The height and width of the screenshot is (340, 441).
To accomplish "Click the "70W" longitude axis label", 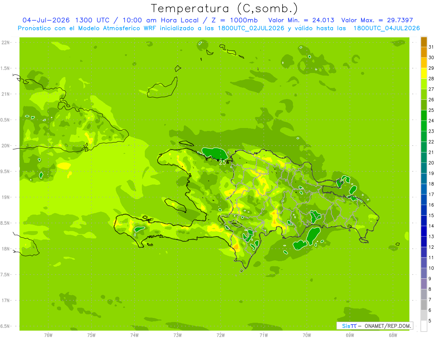I will click(x=307, y=334).
